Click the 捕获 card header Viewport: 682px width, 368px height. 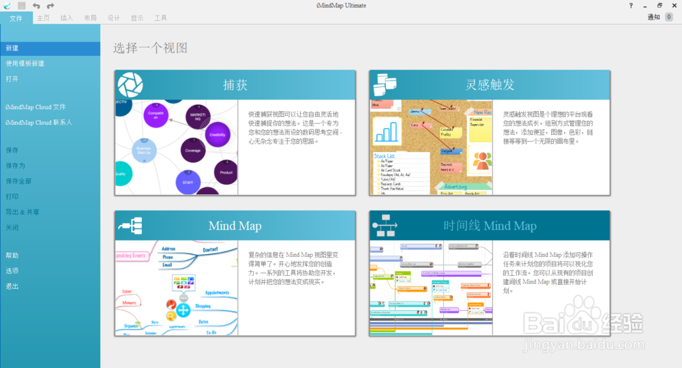235,85
